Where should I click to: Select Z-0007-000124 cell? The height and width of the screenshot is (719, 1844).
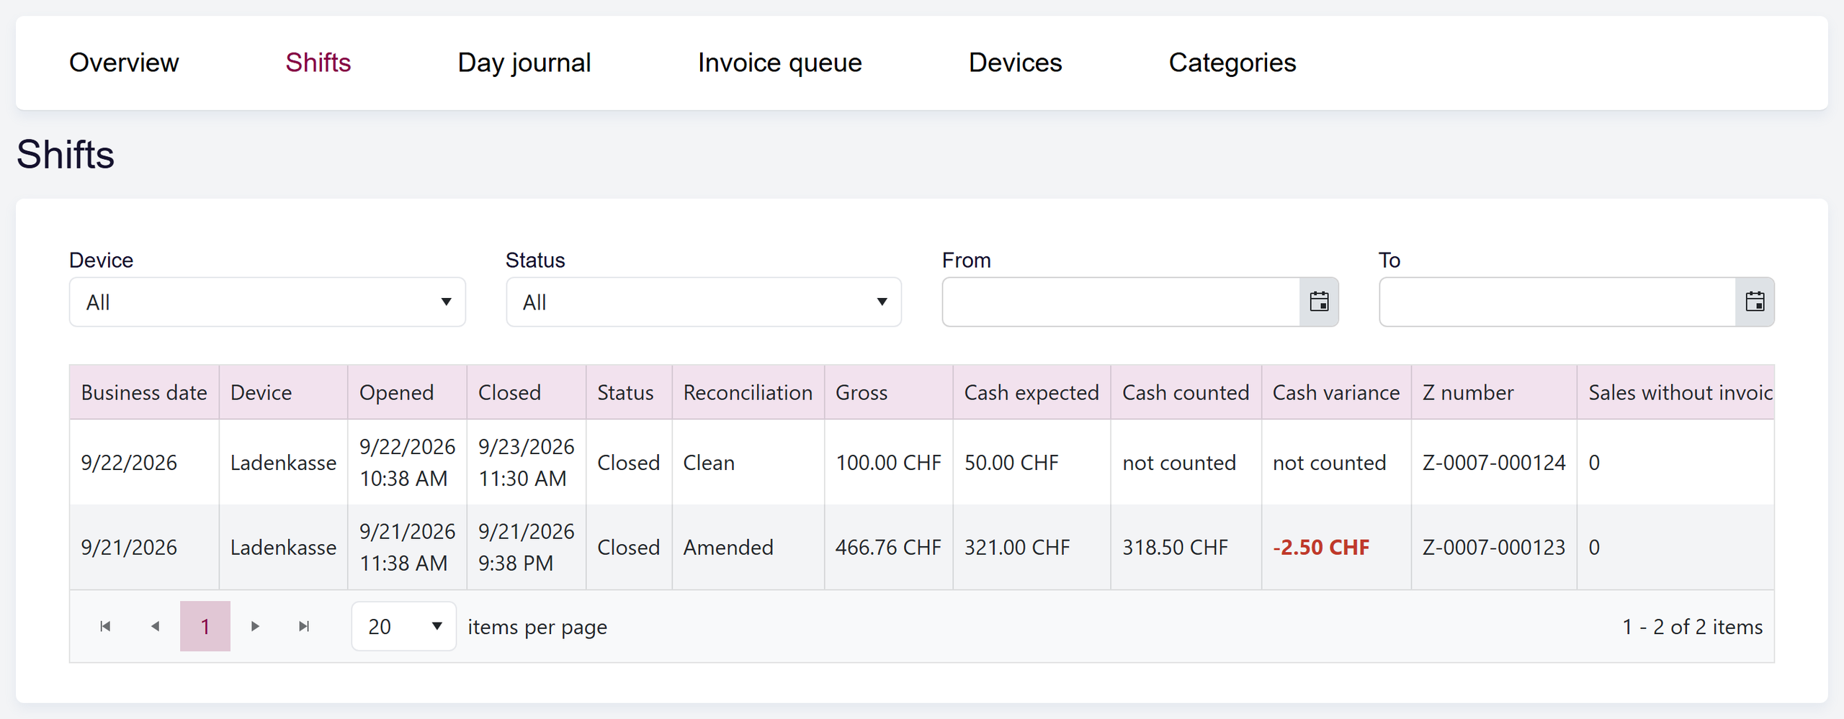click(x=1494, y=463)
